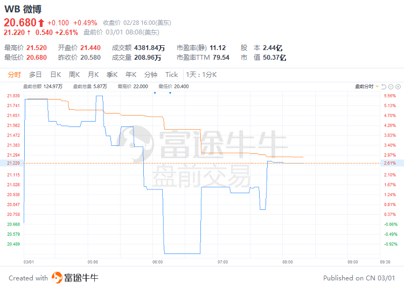The height and width of the screenshot is (289, 404).
Task: Click the 09:30 time axis label
Action: click(x=385, y=262)
